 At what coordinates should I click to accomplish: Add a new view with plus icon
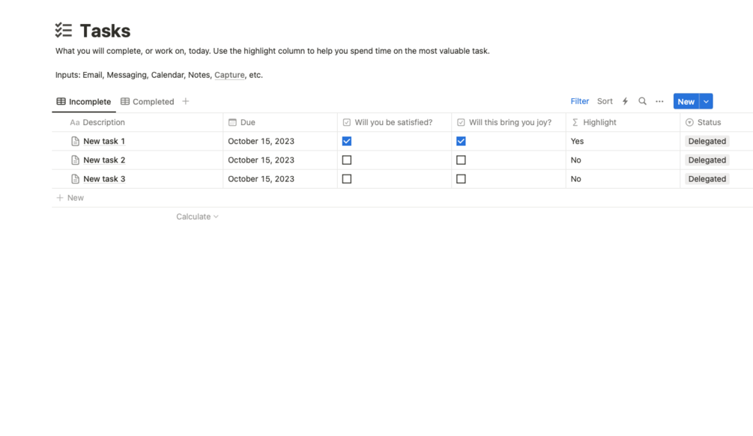(185, 101)
